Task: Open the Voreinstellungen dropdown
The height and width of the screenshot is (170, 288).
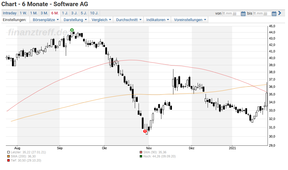Action: (190, 20)
